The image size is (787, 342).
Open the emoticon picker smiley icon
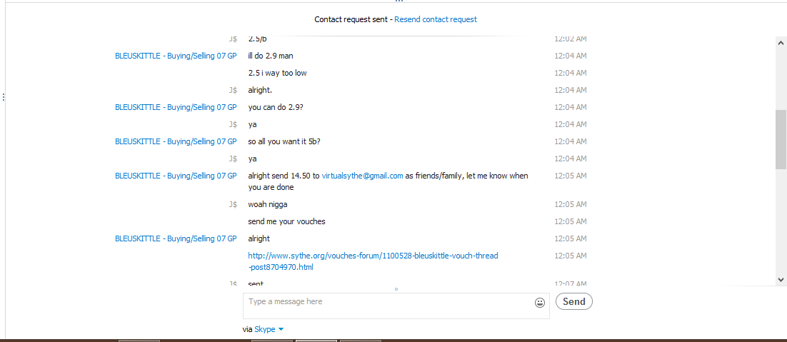click(540, 303)
